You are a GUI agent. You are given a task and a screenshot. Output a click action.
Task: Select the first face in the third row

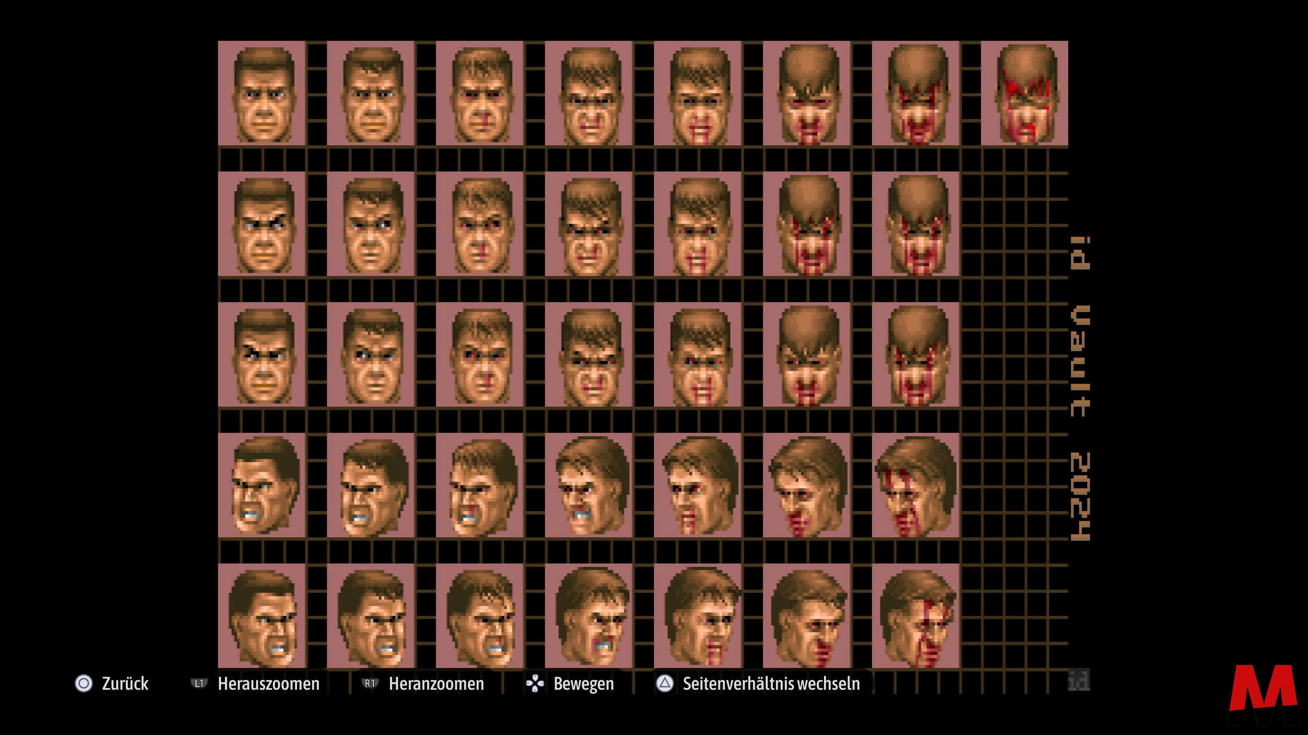point(262,355)
